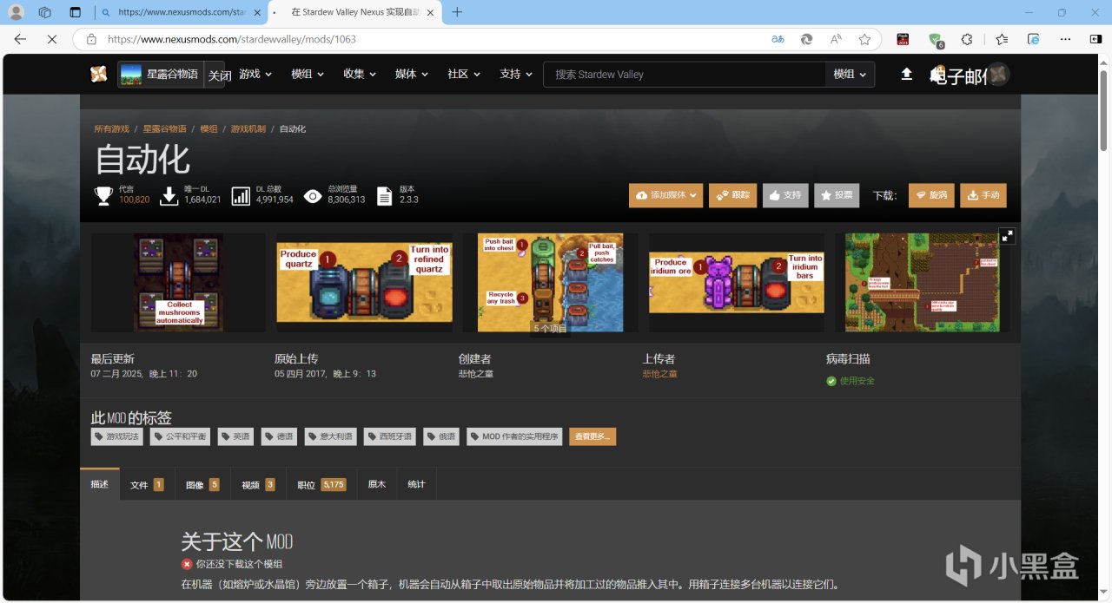The width and height of the screenshot is (1112, 603).
Task: Open the user avatar in site header
Action: (x=999, y=75)
